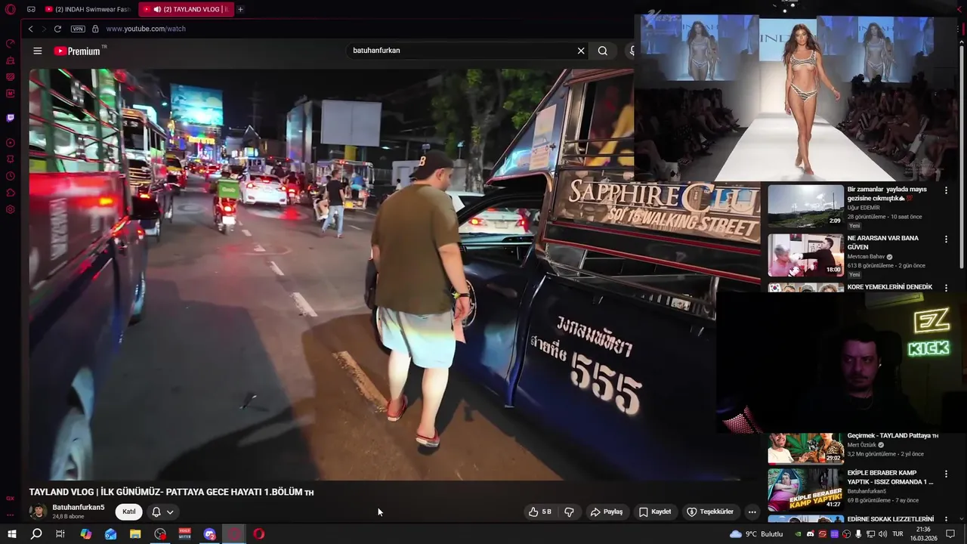Open 'EKİPLE BERABER KAMP YAPTIK' video title
The image size is (967, 544).
[x=891, y=478]
